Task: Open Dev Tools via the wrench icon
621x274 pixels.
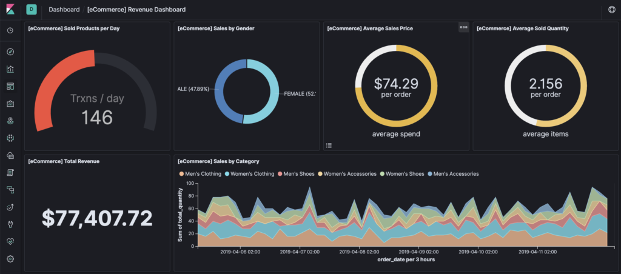Action: (x=10, y=224)
